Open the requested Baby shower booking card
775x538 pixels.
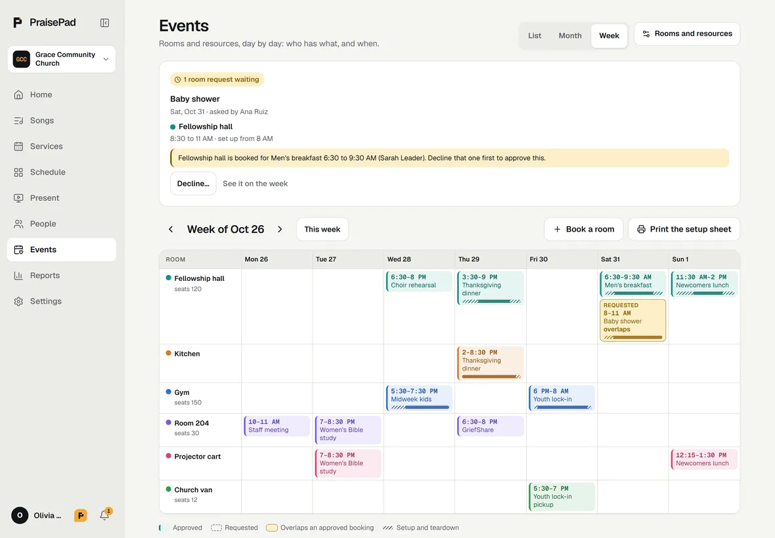(x=632, y=320)
